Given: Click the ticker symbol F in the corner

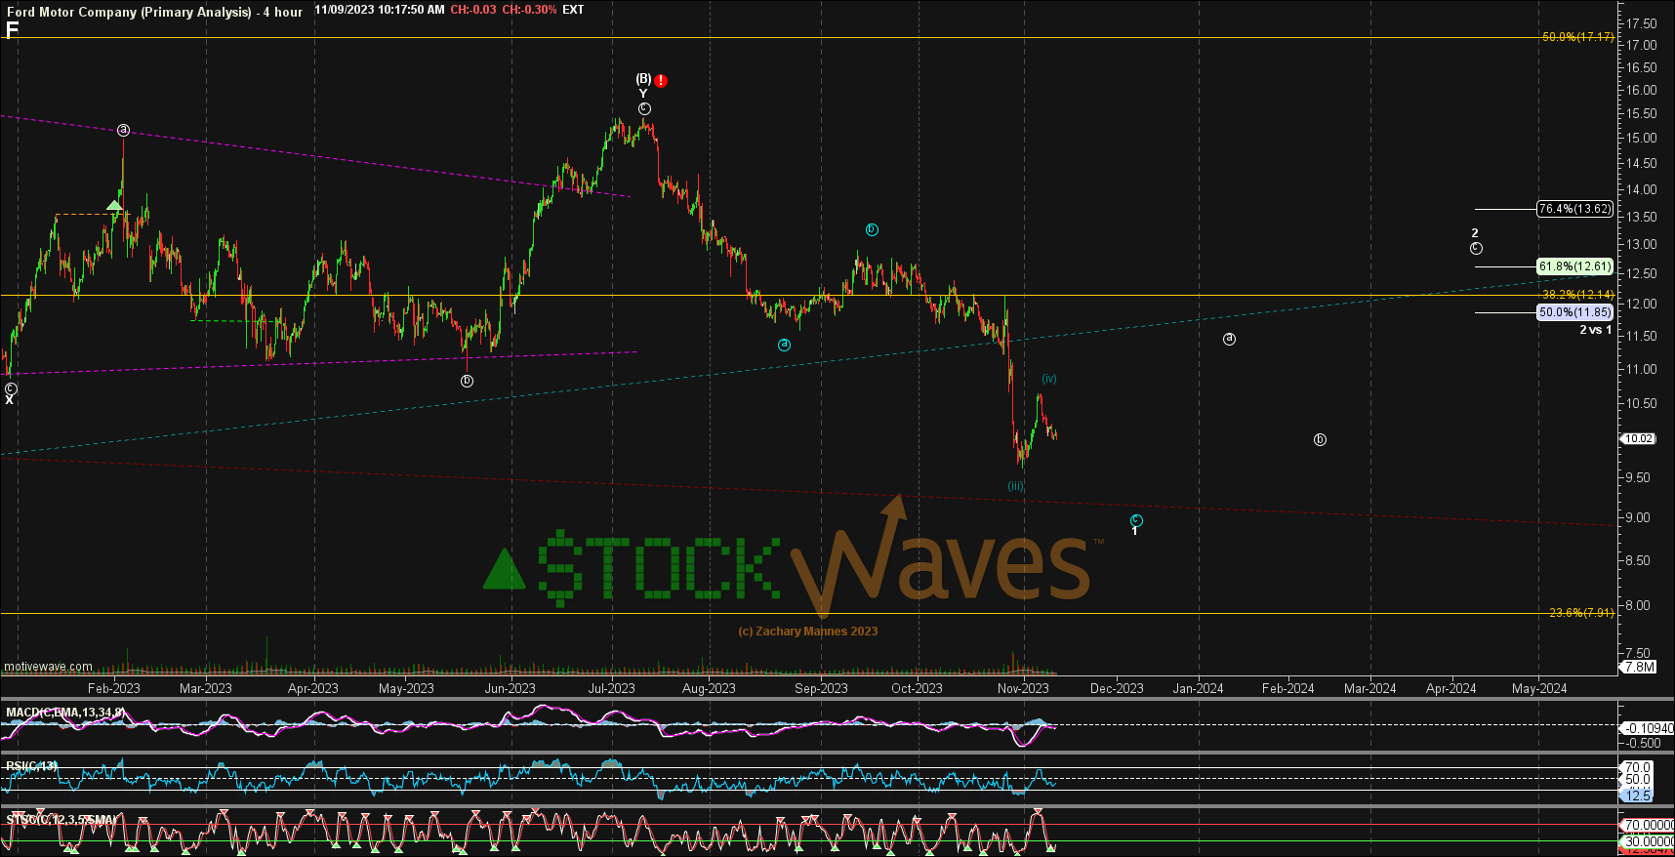Looking at the screenshot, I should (x=12, y=30).
